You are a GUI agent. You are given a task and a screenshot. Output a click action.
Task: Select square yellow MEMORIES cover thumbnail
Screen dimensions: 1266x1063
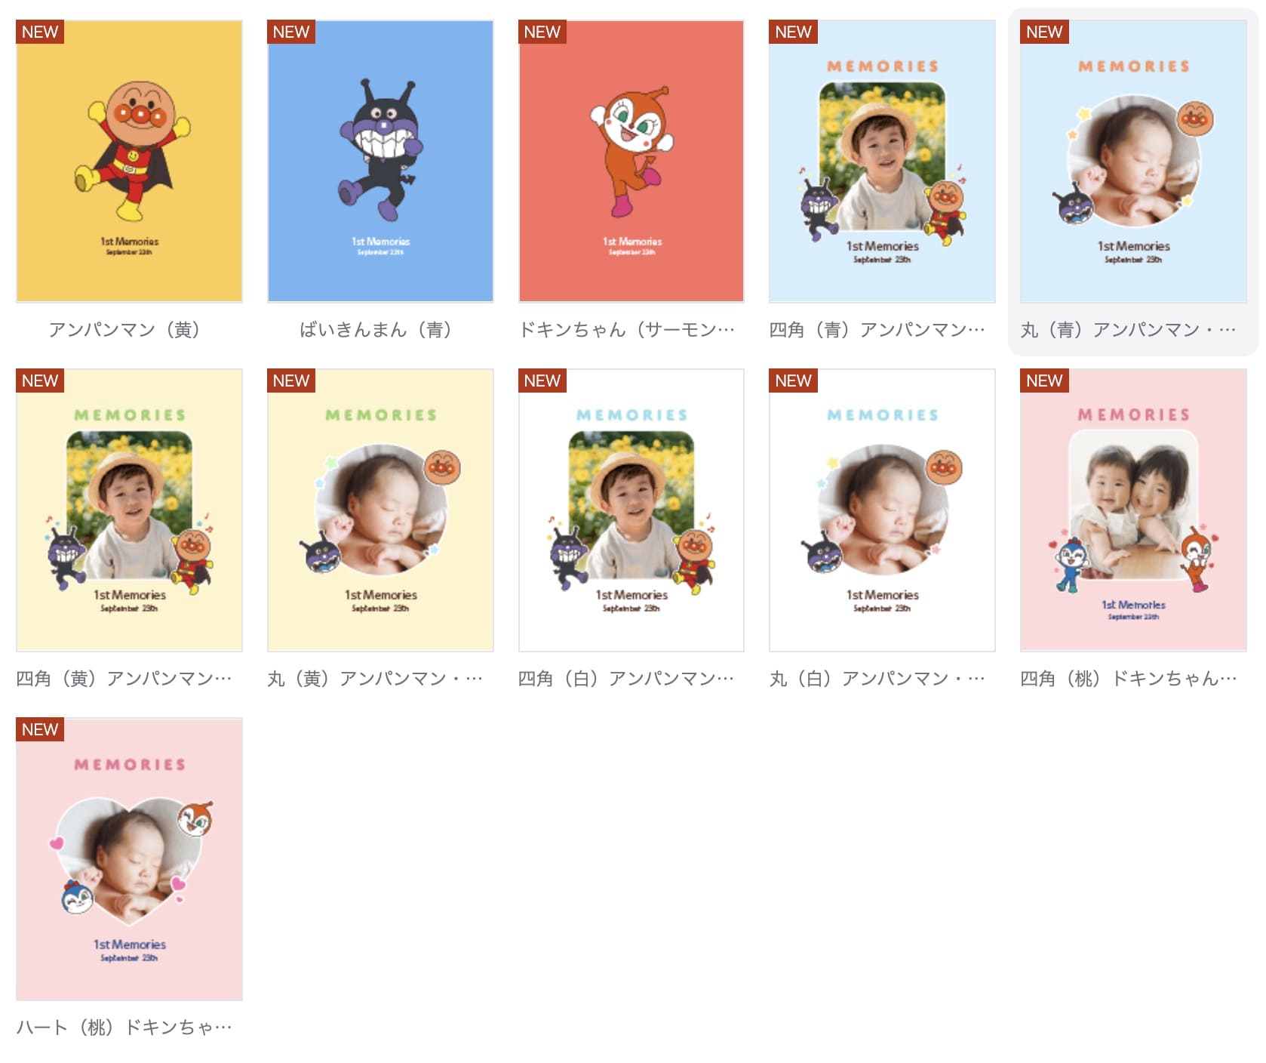click(x=129, y=510)
